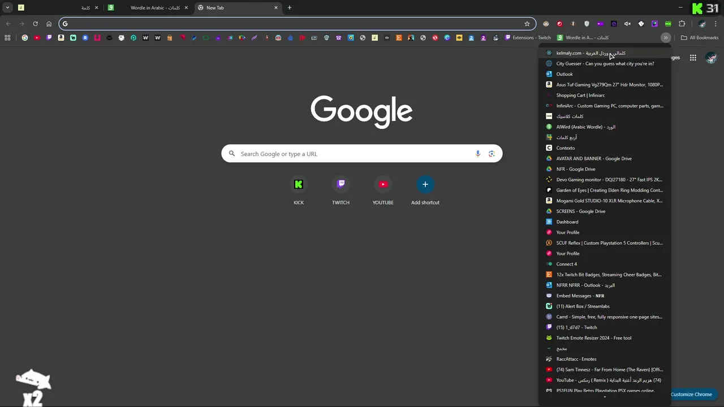Open the Sam Tinnesz Far From Home bookmark
Image resolution: width=724 pixels, height=407 pixels.
(605, 370)
